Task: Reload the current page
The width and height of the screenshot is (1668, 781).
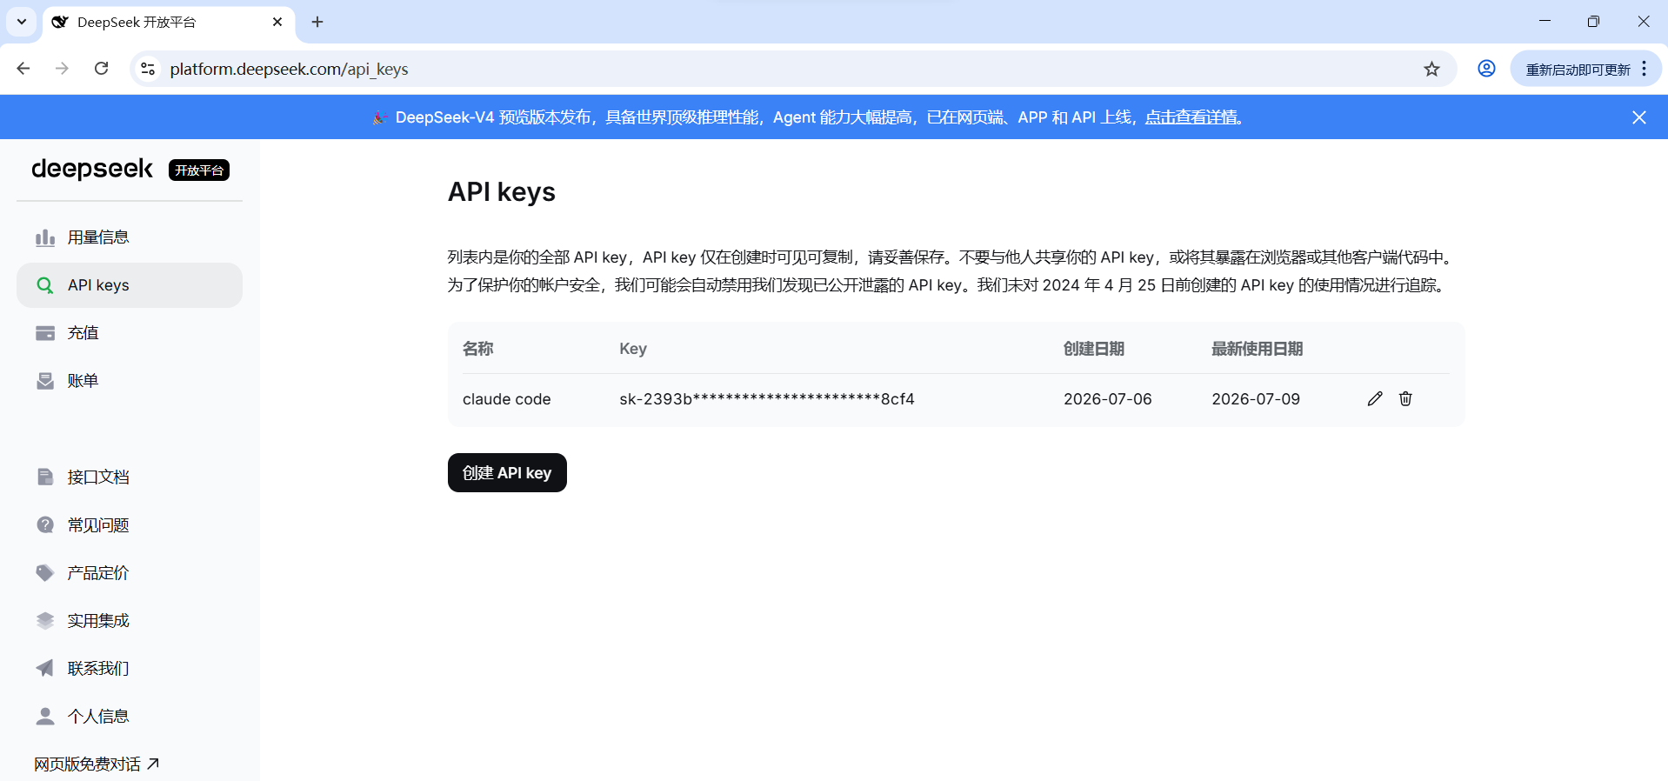Action: coord(102,69)
